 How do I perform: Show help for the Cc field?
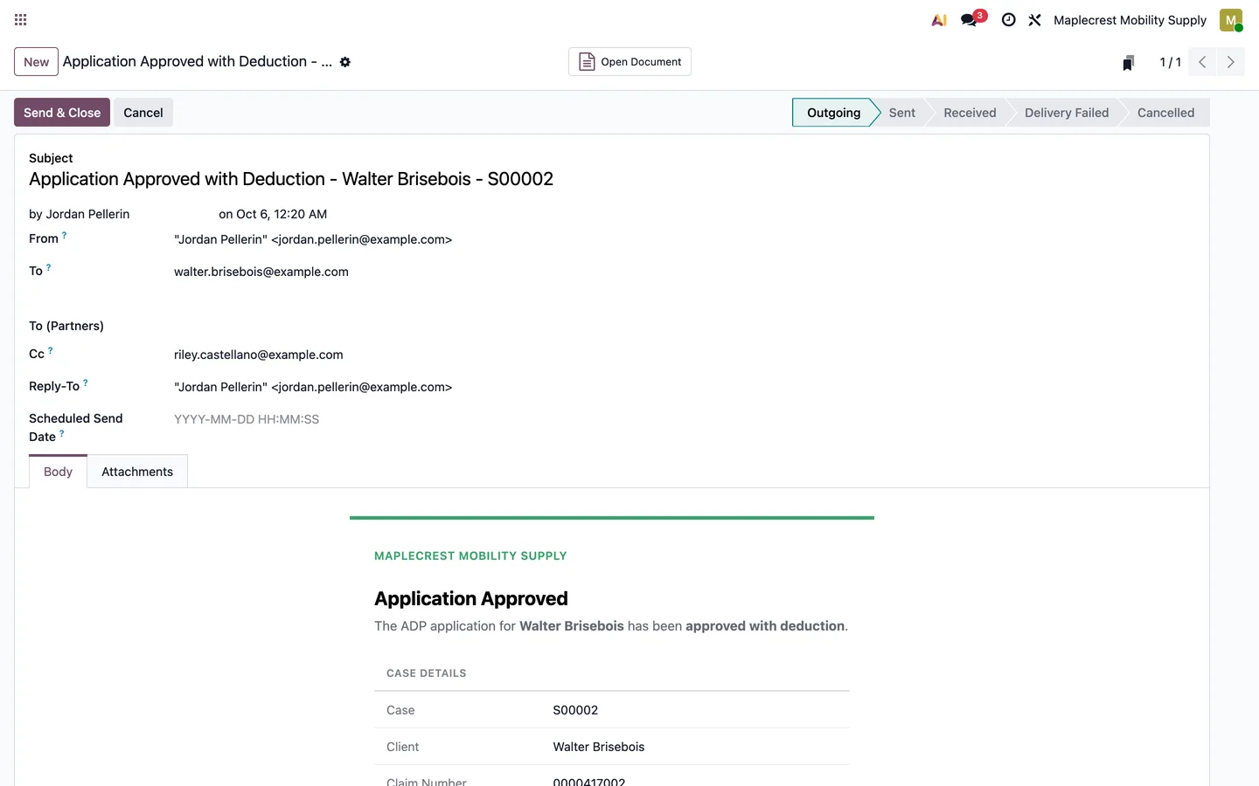(50, 350)
